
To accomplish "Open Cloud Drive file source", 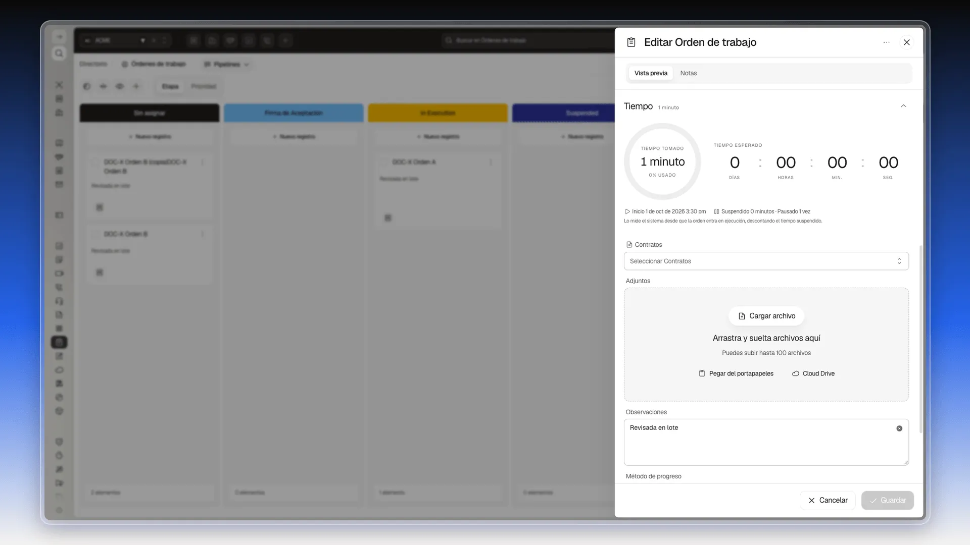I will pos(813,373).
